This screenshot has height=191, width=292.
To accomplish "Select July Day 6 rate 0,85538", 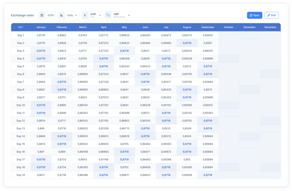I will pyautogui.click(x=166, y=74).
